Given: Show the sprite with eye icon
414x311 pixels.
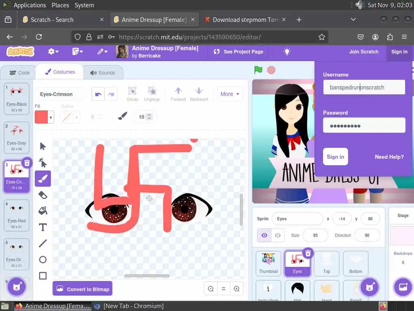Looking at the screenshot, I should click(264, 235).
